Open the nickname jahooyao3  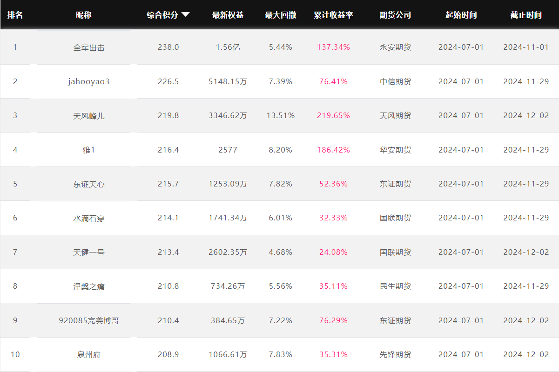tap(89, 81)
